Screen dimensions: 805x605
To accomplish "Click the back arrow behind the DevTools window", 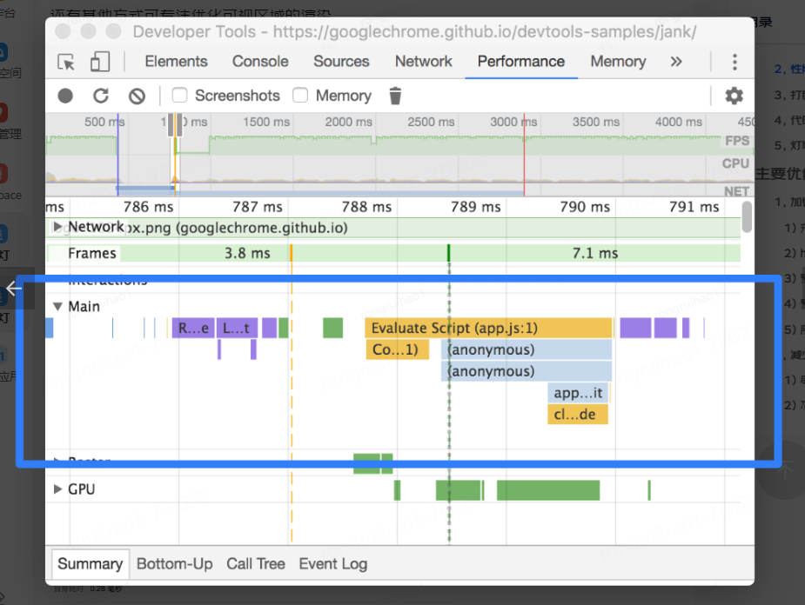I will [14, 288].
